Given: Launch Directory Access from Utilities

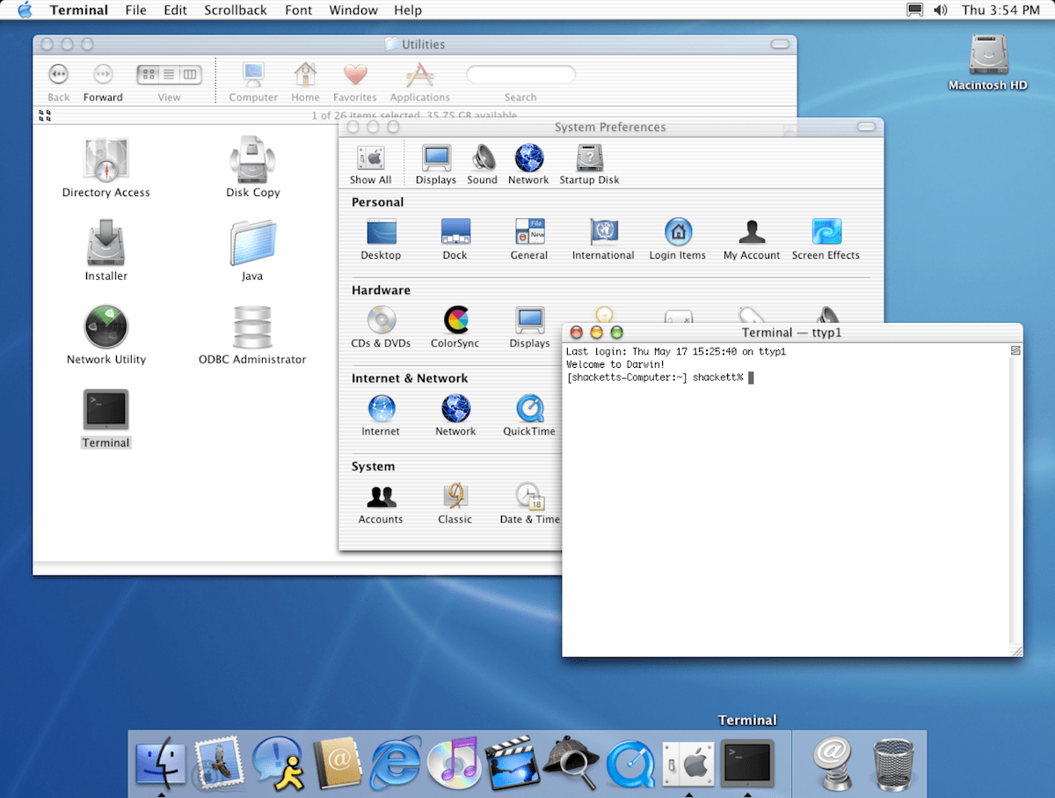Looking at the screenshot, I should (x=105, y=158).
